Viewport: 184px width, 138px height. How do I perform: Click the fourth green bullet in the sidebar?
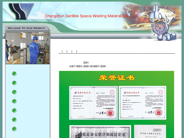(x=14, y=101)
